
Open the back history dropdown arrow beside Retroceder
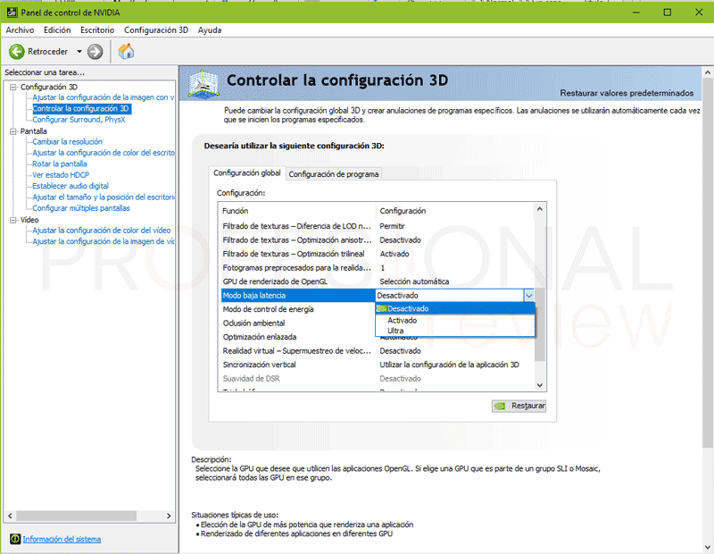(79, 52)
